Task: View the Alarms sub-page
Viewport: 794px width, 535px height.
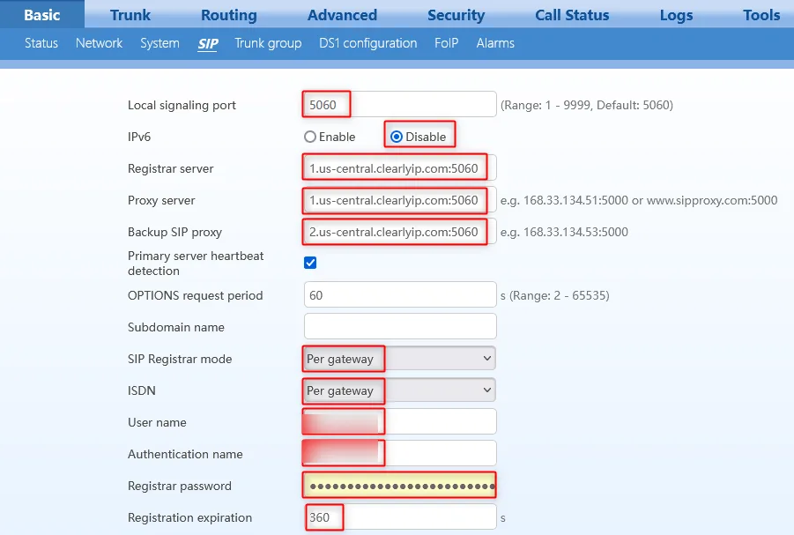Action: click(x=495, y=43)
